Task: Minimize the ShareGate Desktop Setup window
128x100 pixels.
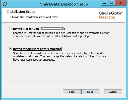Action: [x=105, y=3]
